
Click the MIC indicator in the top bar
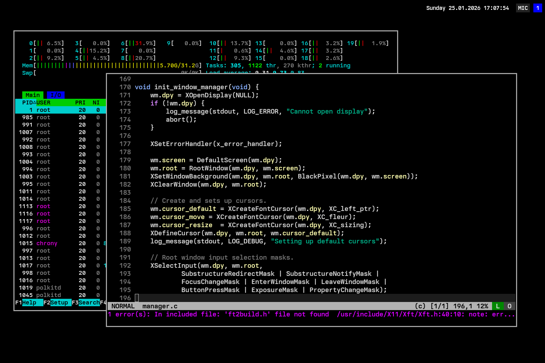tap(523, 8)
